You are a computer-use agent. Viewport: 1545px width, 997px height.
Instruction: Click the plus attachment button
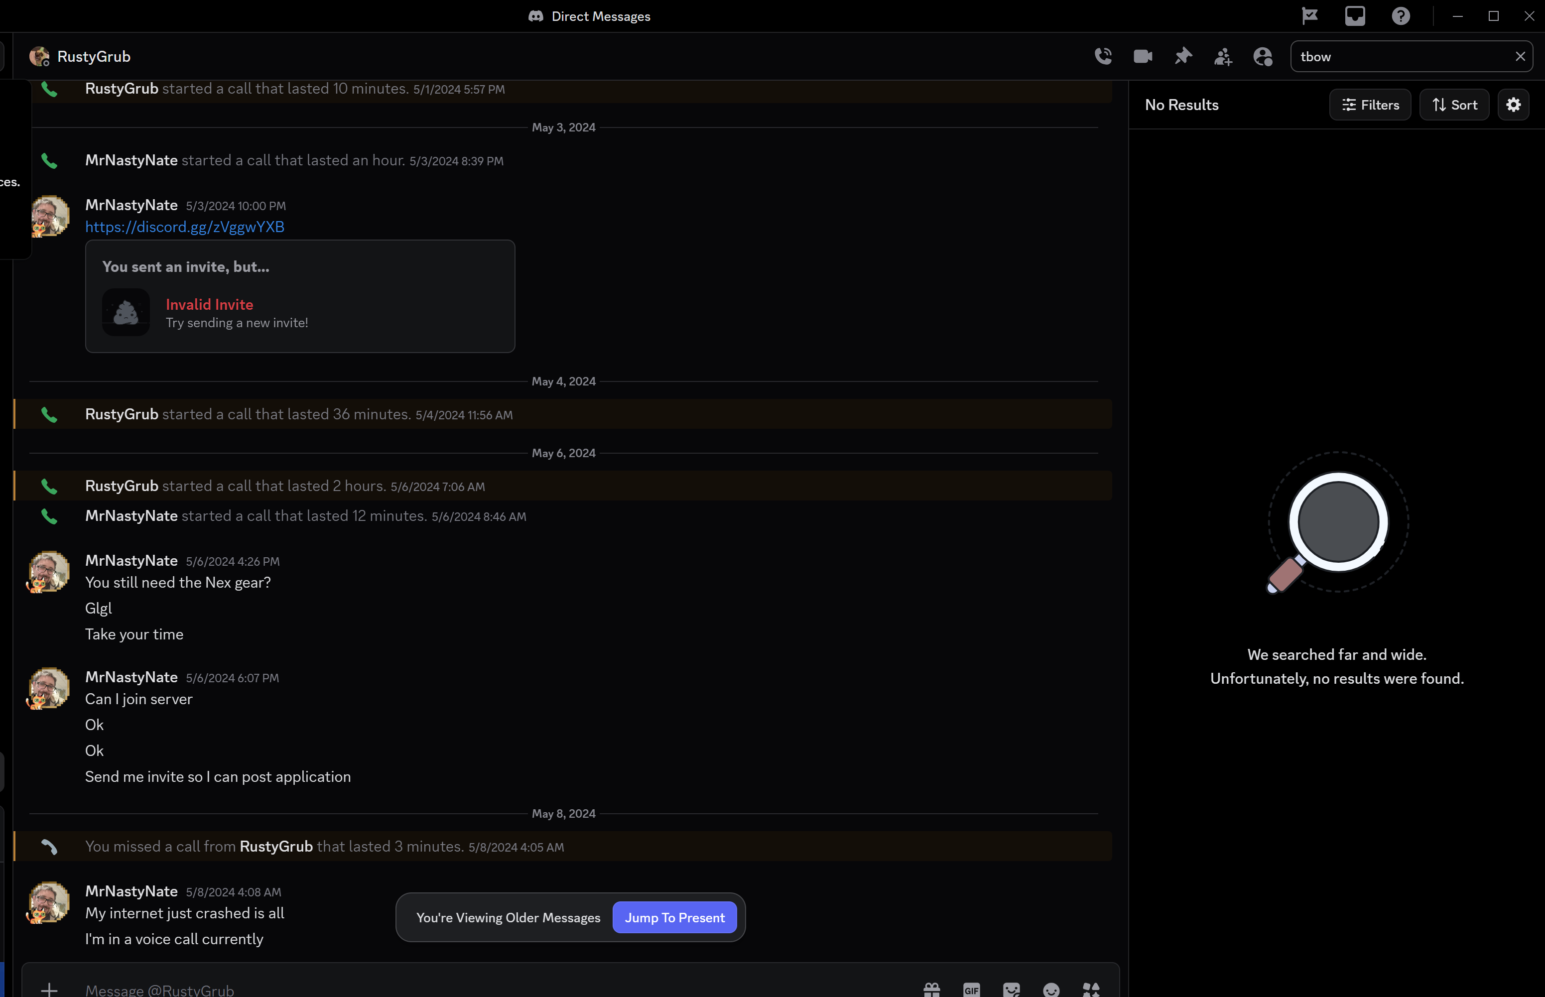[x=49, y=989]
